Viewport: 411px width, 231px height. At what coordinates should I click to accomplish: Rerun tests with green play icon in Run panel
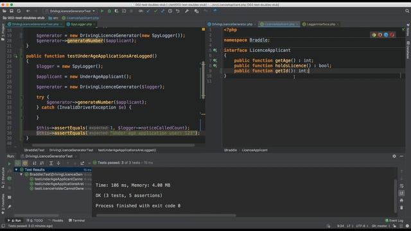[10, 164]
